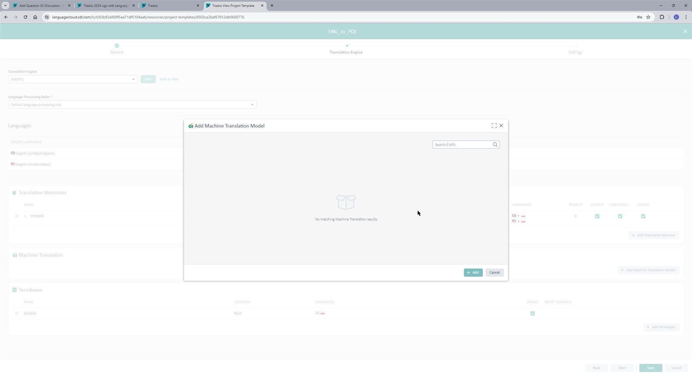Click the drag handle icon next to General termbase
Viewport: 692px width, 376px height.
click(x=17, y=313)
